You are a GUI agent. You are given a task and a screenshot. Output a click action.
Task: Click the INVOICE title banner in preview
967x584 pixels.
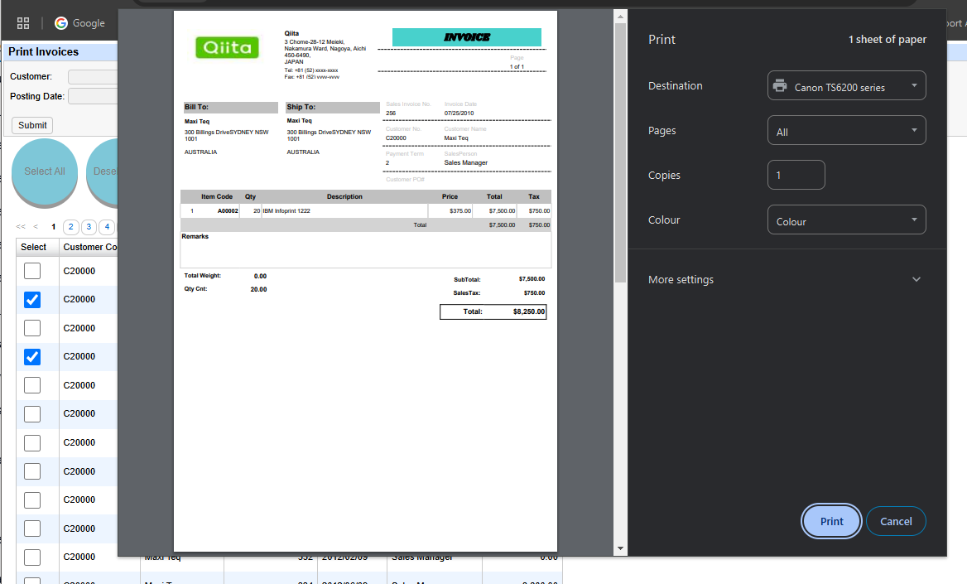click(467, 37)
